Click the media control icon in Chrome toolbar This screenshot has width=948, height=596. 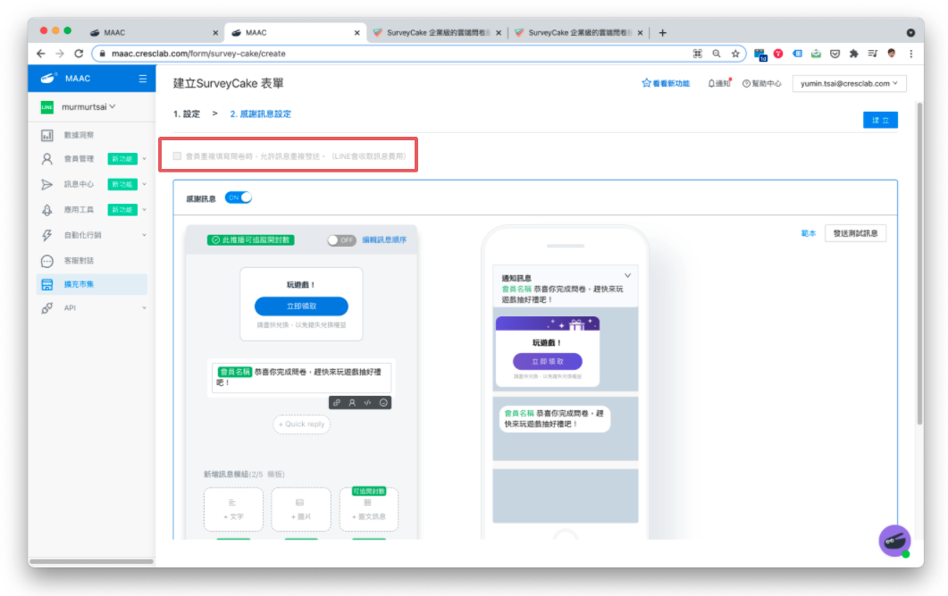[872, 54]
